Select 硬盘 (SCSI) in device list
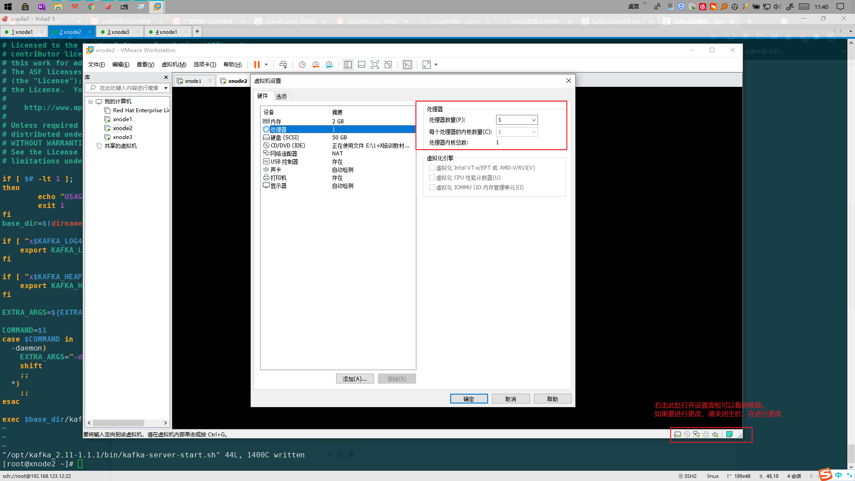Screen dimensions: 855x481 [x=285, y=138]
